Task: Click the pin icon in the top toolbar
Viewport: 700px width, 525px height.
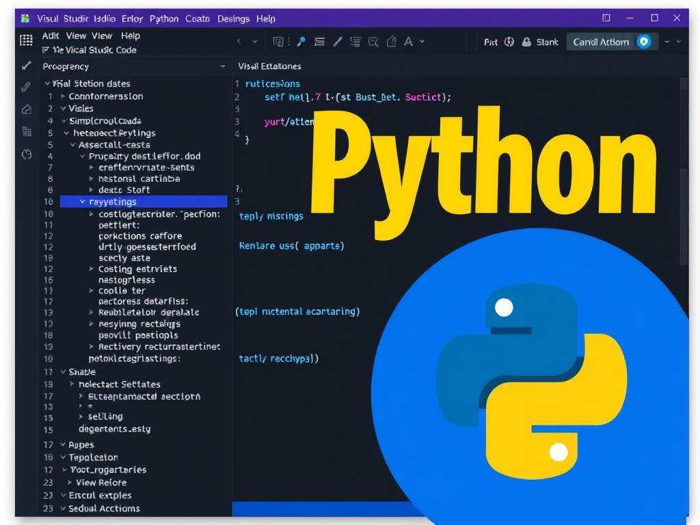Action: coord(299,42)
